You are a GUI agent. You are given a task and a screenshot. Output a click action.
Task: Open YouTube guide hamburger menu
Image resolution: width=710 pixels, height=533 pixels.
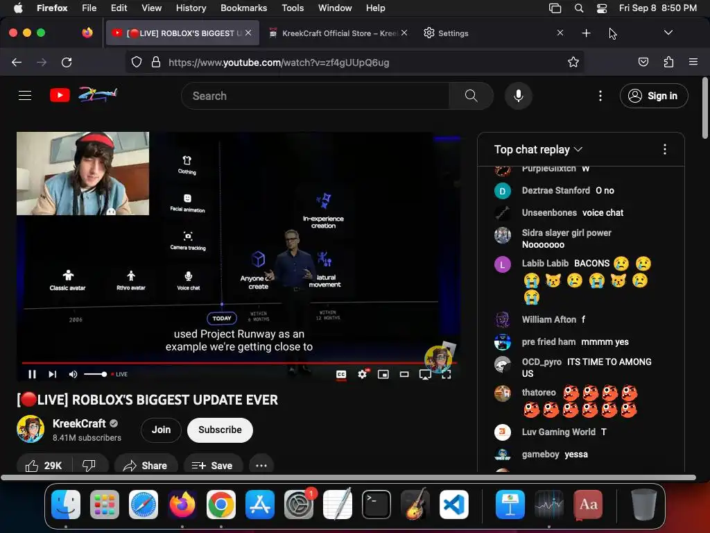[25, 96]
